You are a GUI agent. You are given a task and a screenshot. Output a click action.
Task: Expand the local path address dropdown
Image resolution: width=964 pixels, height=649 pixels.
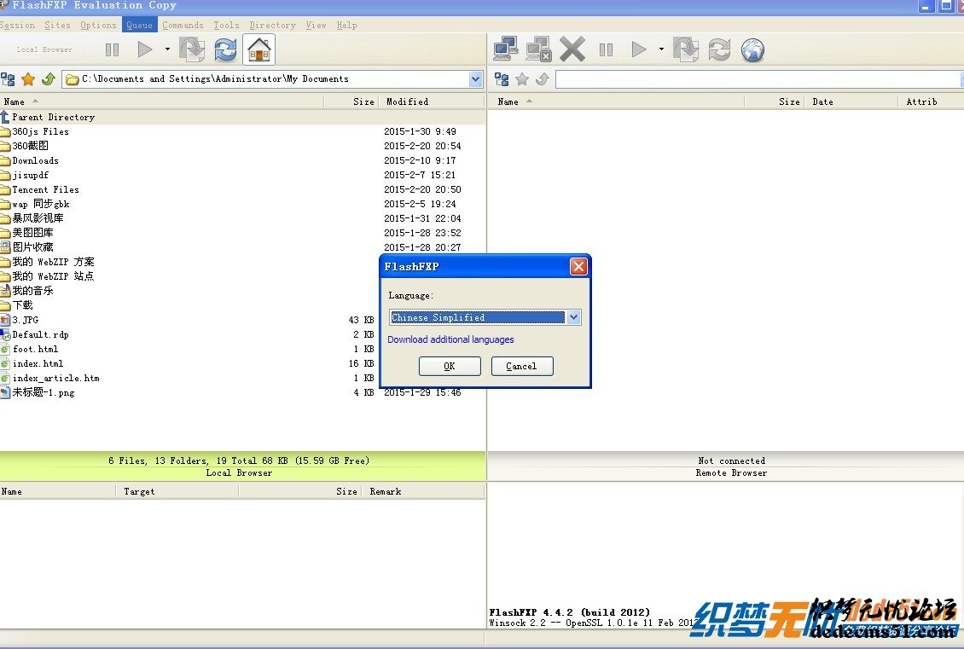475,79
